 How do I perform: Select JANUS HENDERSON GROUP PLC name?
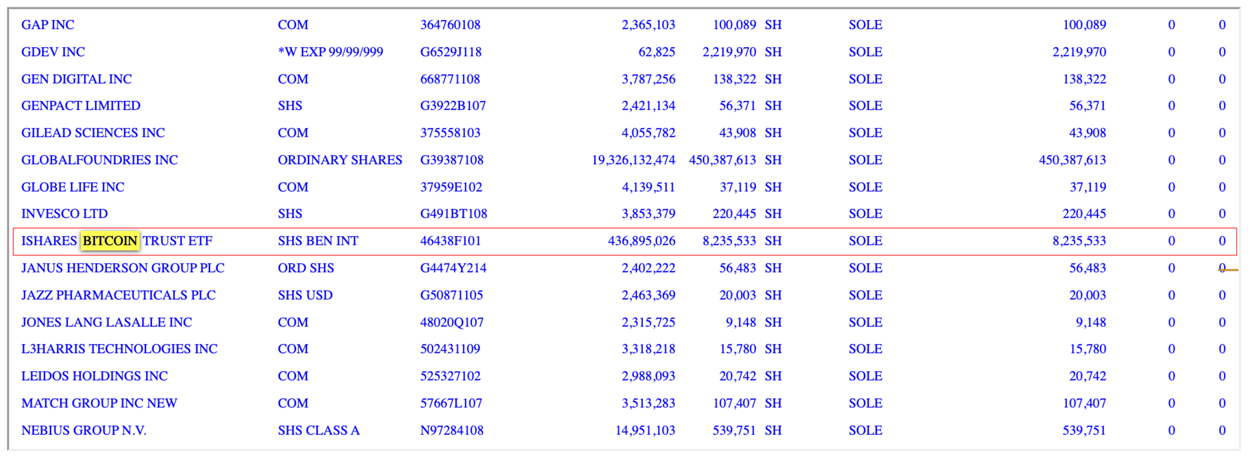pyautogui.click(x=123, y=268)
